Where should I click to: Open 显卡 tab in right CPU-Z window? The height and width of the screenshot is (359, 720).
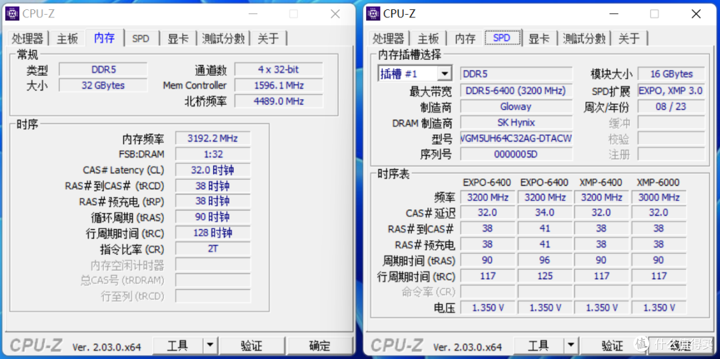(539, 39)
